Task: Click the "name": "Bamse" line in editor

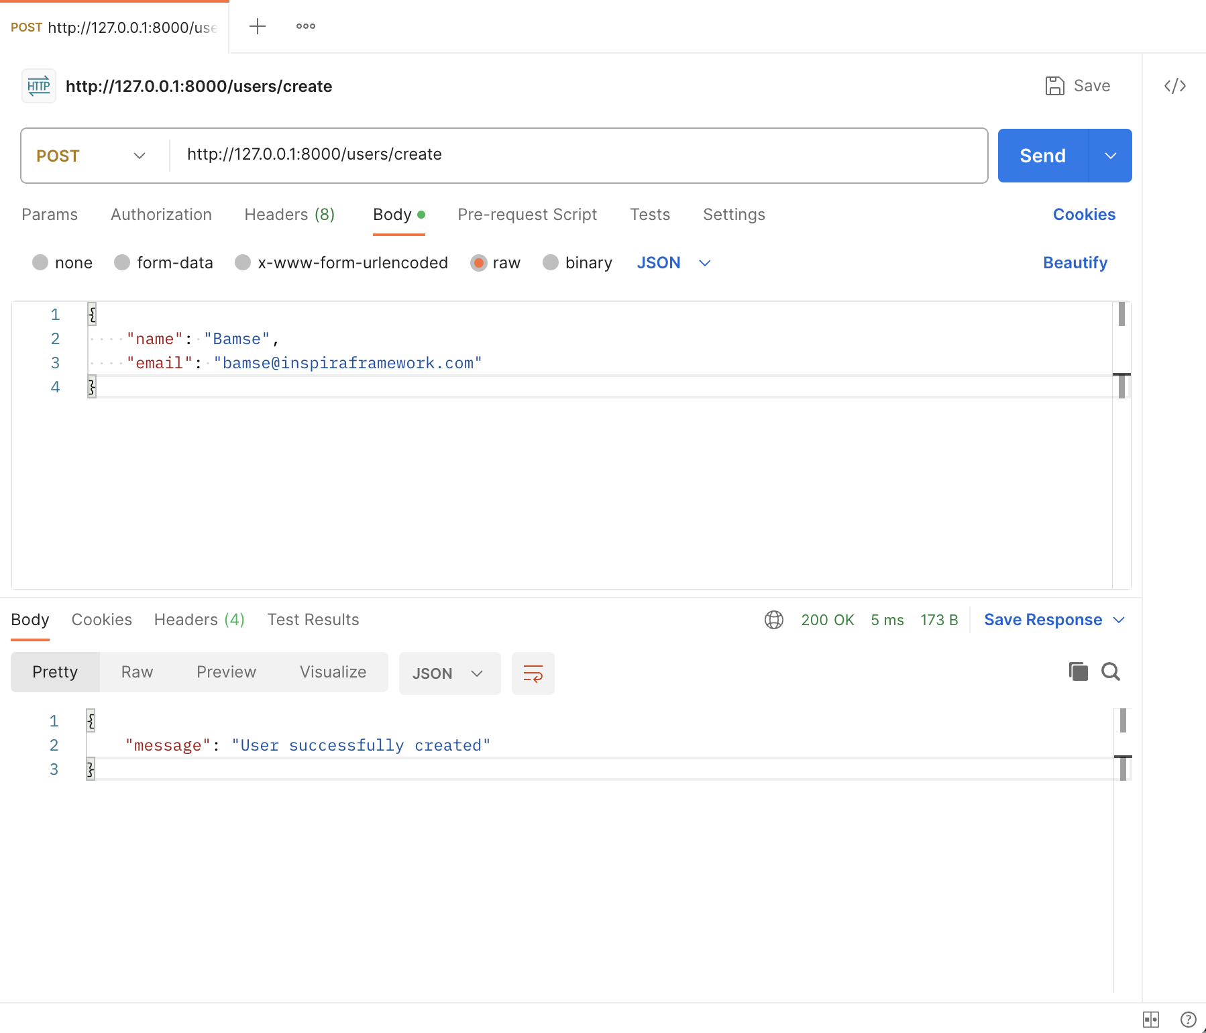Action: 203,339
